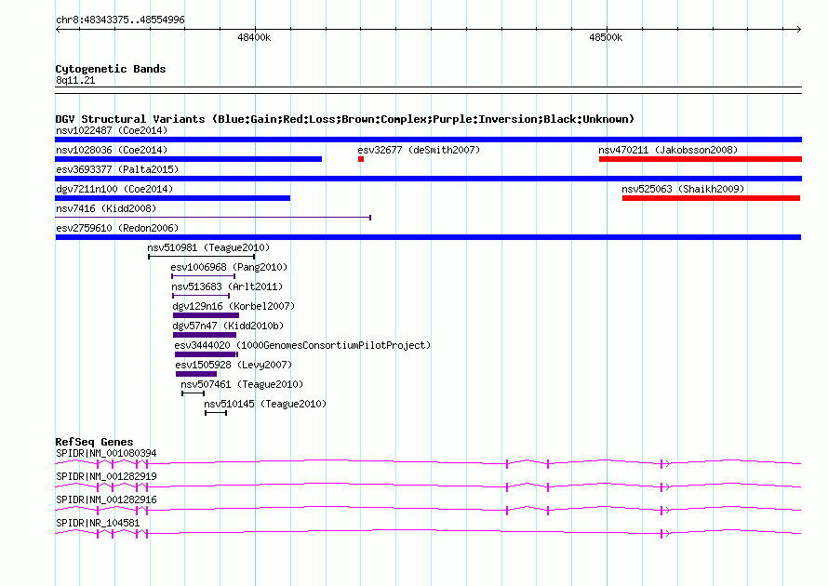Open the SPIDR|NM_001282916 transcript label
The height and width of the screenshot is (586, 828).
(106, 499)
